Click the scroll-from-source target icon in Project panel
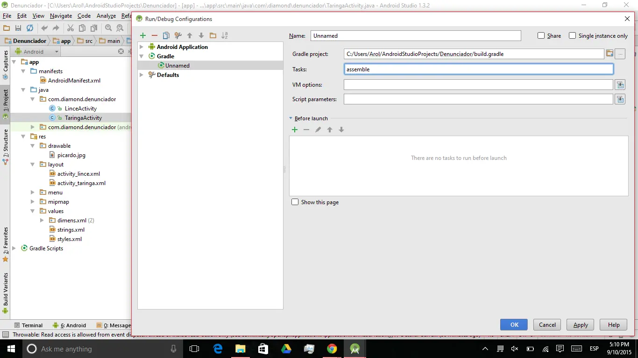Image resolution: width=638 pixels, height=358 pixels. [x=121, y=52]
